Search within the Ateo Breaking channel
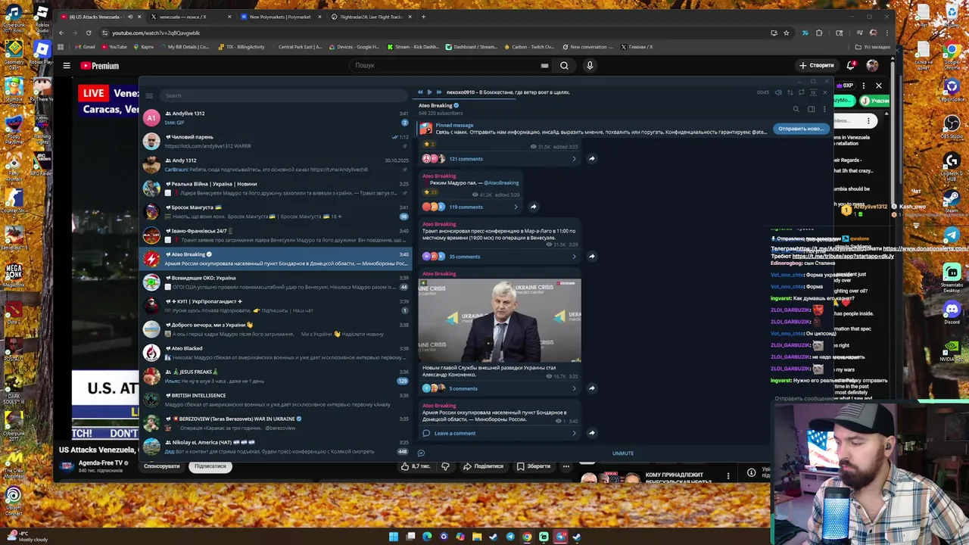Screen dimensions: 969x545 [x=796, y=109]
